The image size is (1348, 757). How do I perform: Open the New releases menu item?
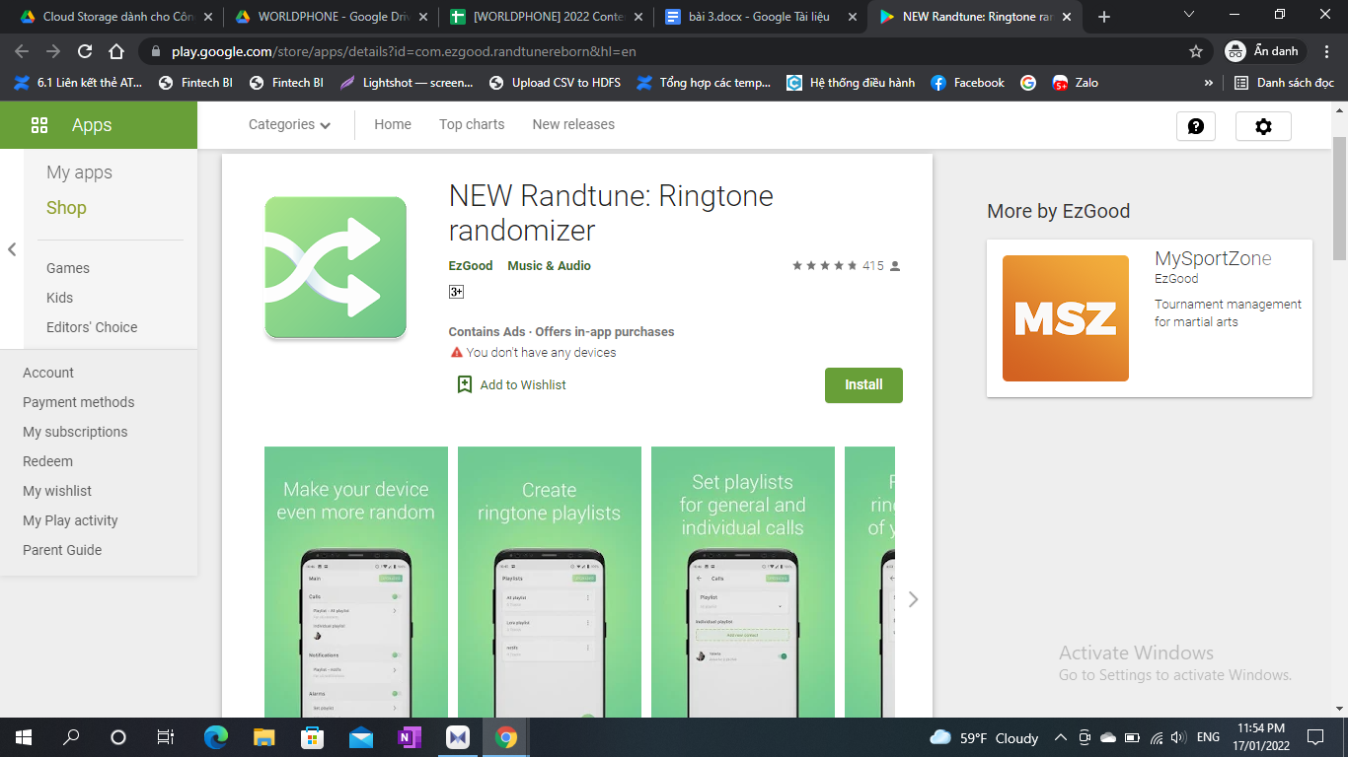(573, 124)
